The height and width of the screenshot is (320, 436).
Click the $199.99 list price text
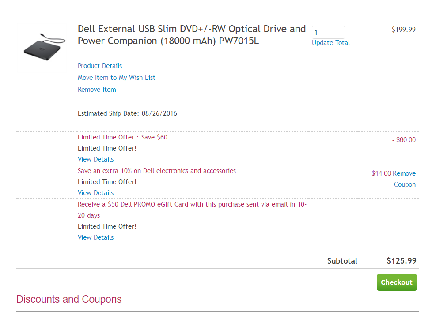pos(403,29)
